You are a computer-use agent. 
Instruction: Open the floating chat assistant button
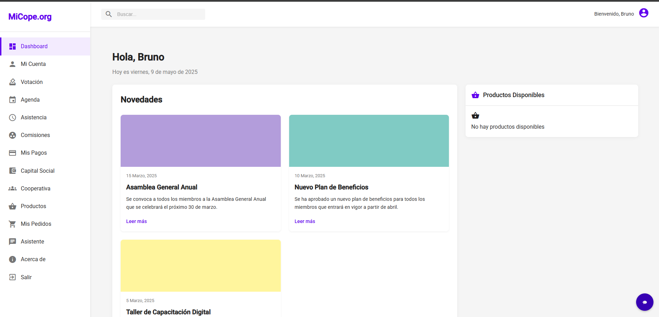644,302
